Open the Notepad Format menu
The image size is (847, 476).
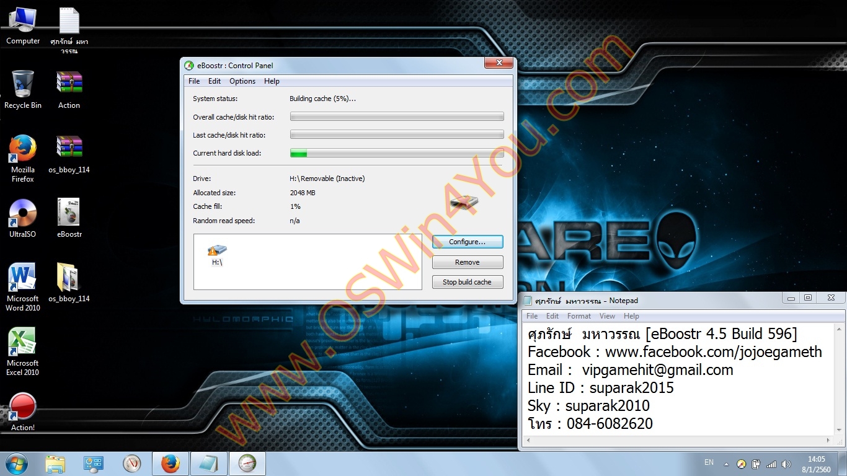coord(579,316)
